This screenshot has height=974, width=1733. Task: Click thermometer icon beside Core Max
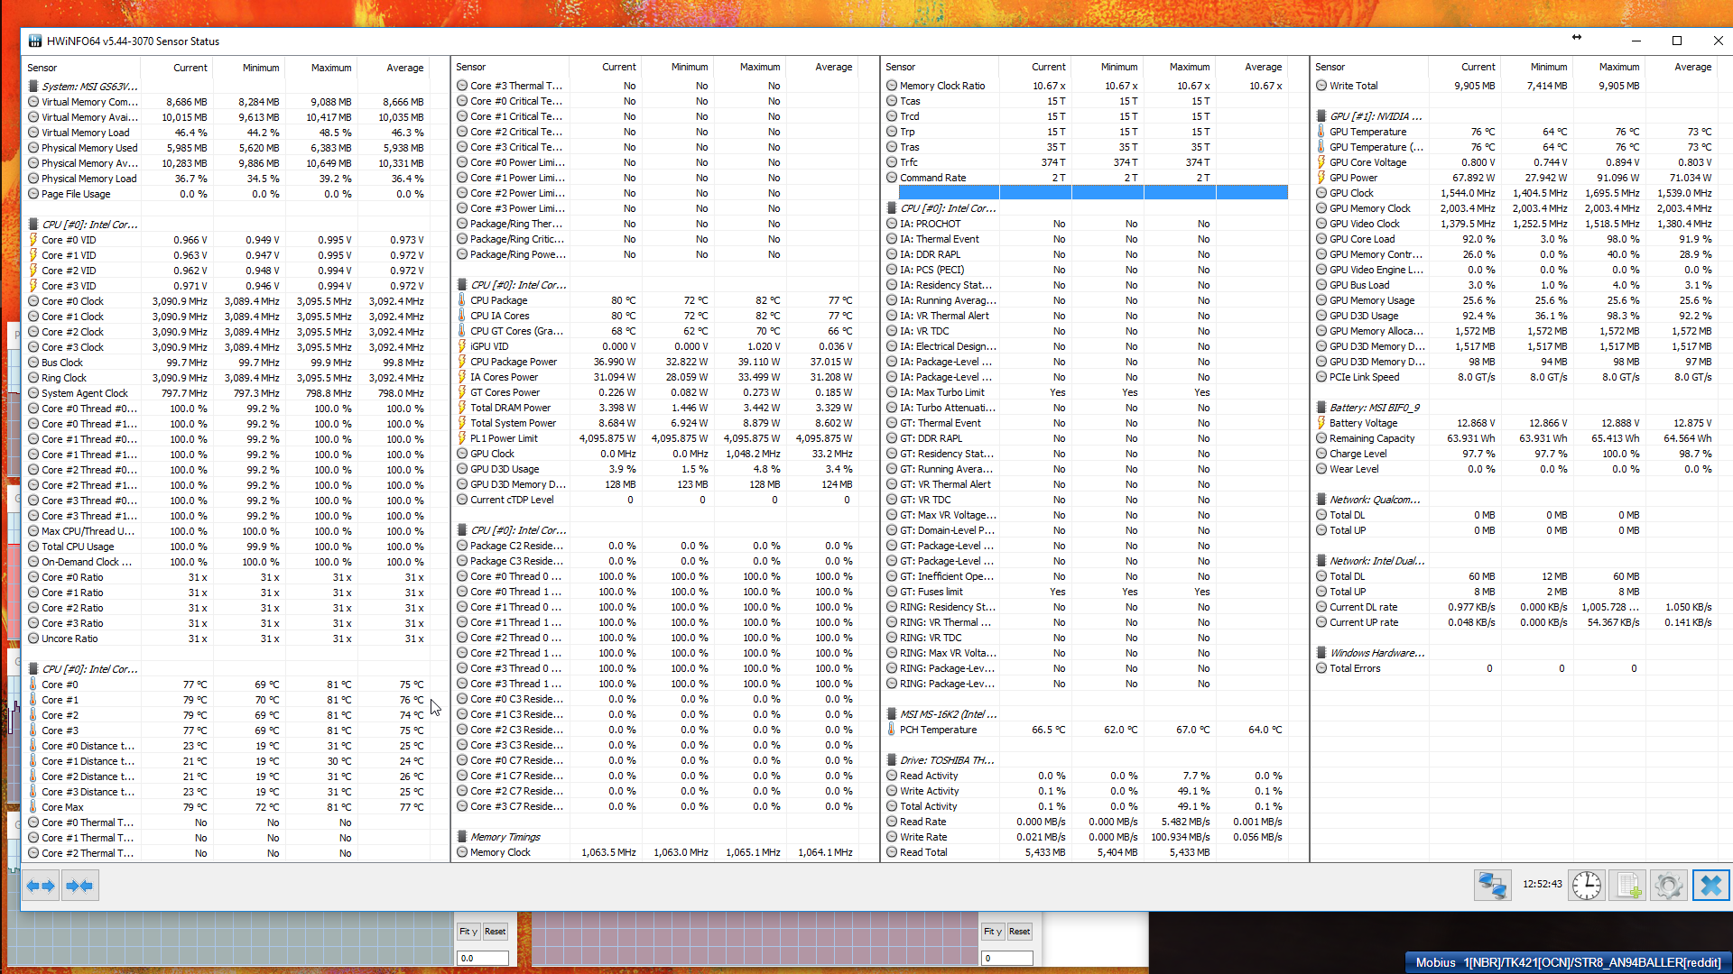pos(33,807)
